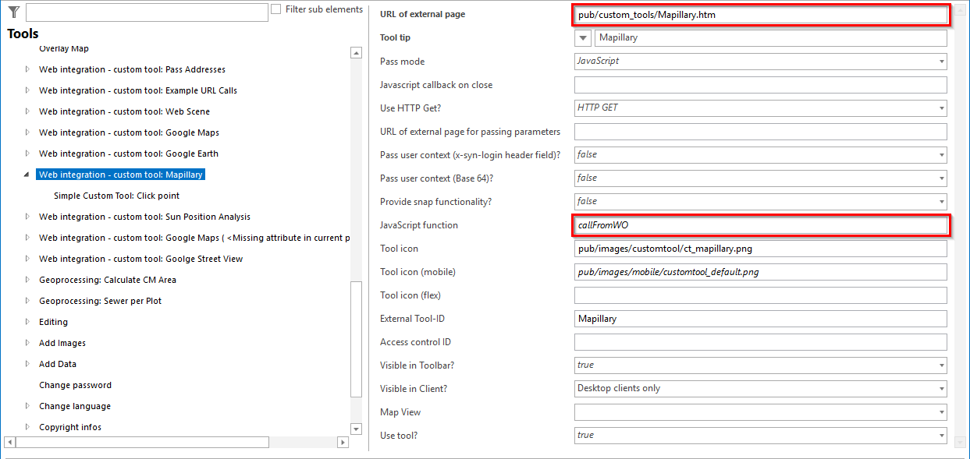Image resolution: width=970 pixels, height=459 pixels.
Task: Click the "JavaScript function" input field
Action: click(x=759, y=224)
